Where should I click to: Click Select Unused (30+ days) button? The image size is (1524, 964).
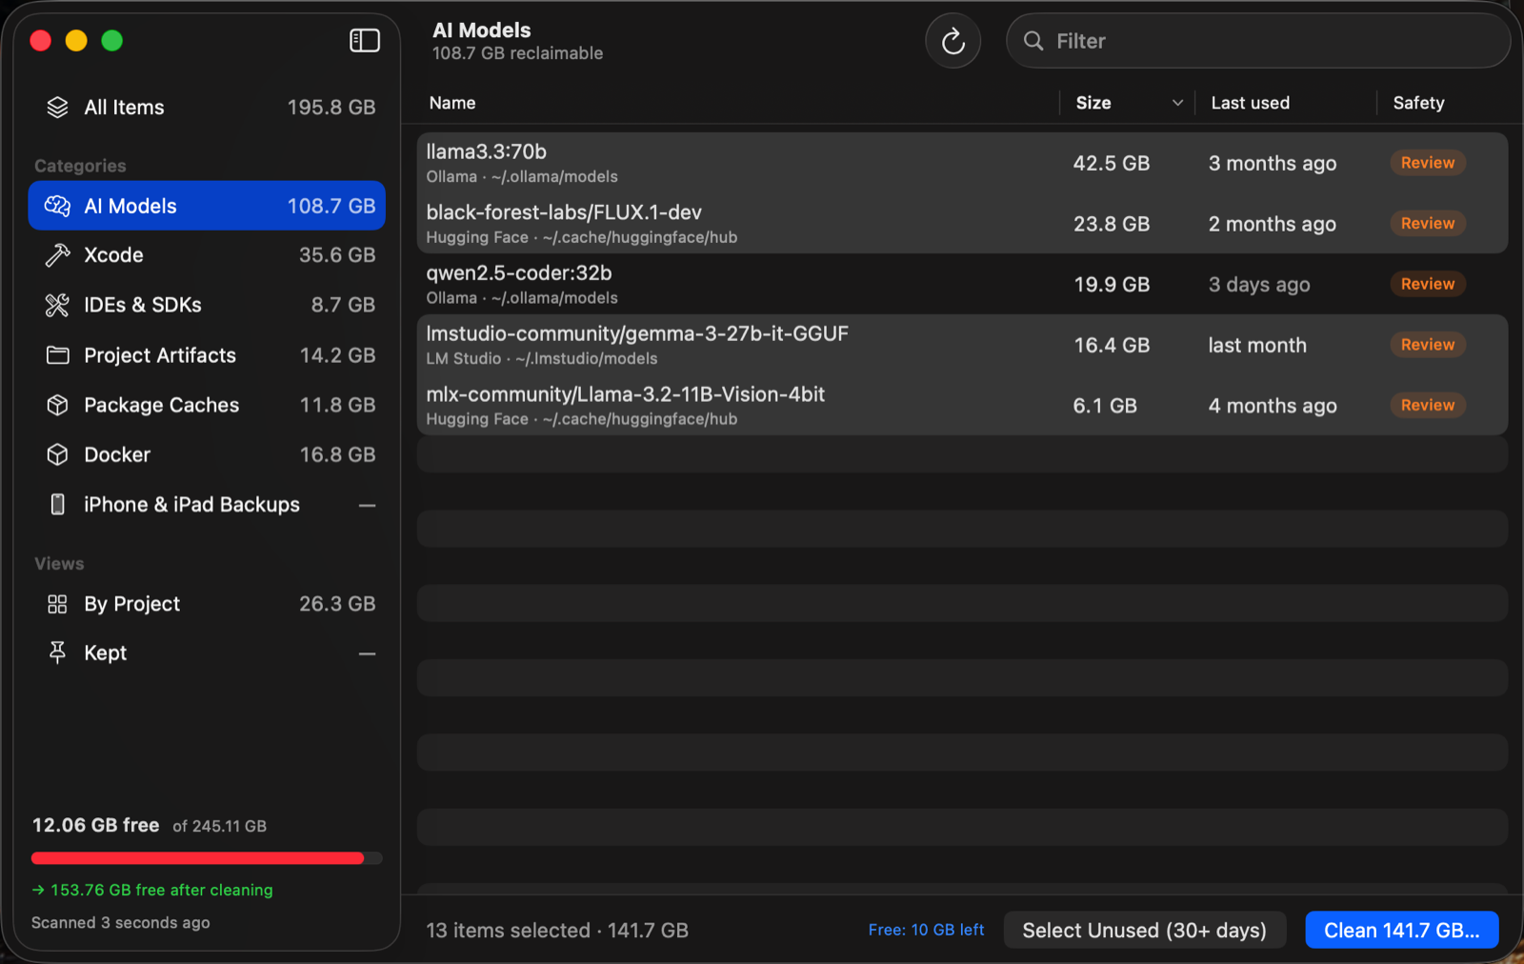tap(1145, 930)
